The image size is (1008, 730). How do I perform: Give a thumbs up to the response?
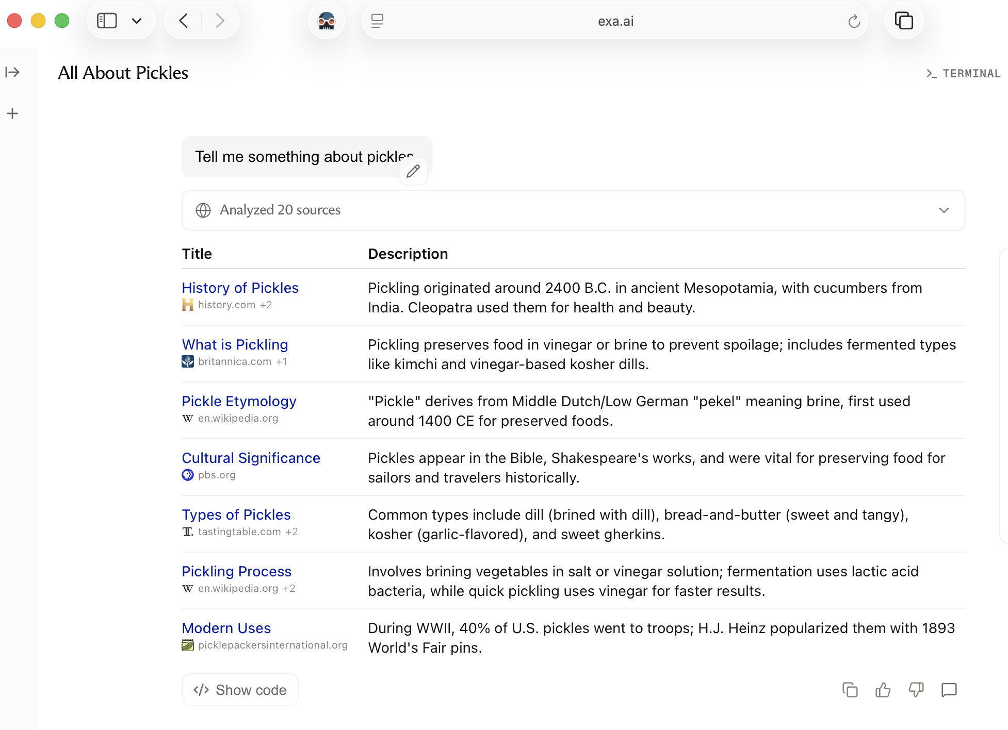pos(883,690)
